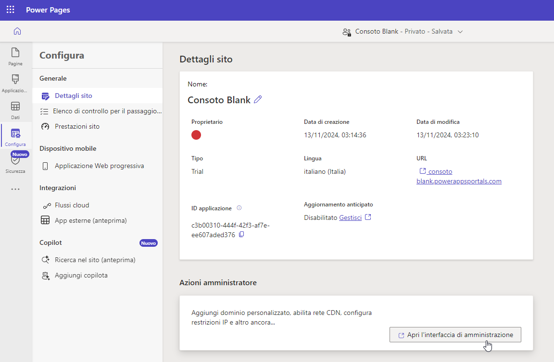The height and width of the screenshot is (362, 554).
Task: Show more workspaces via ellipsis
Action: click(x=15, y=189)
